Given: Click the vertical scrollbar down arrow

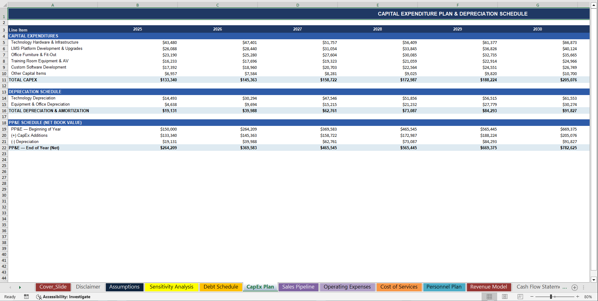Looking at the screenshot, I should pyautogui.click(x=594, y=280).
